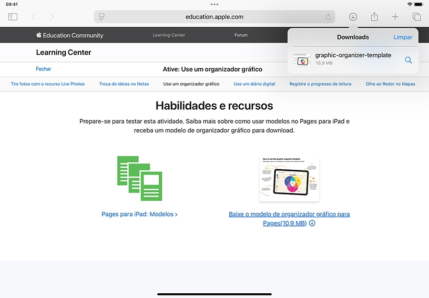This screenshot has width=429, height=298.
Task: Go to Olhe ao Redor no Mapas
Action: (x=391, y=84)
